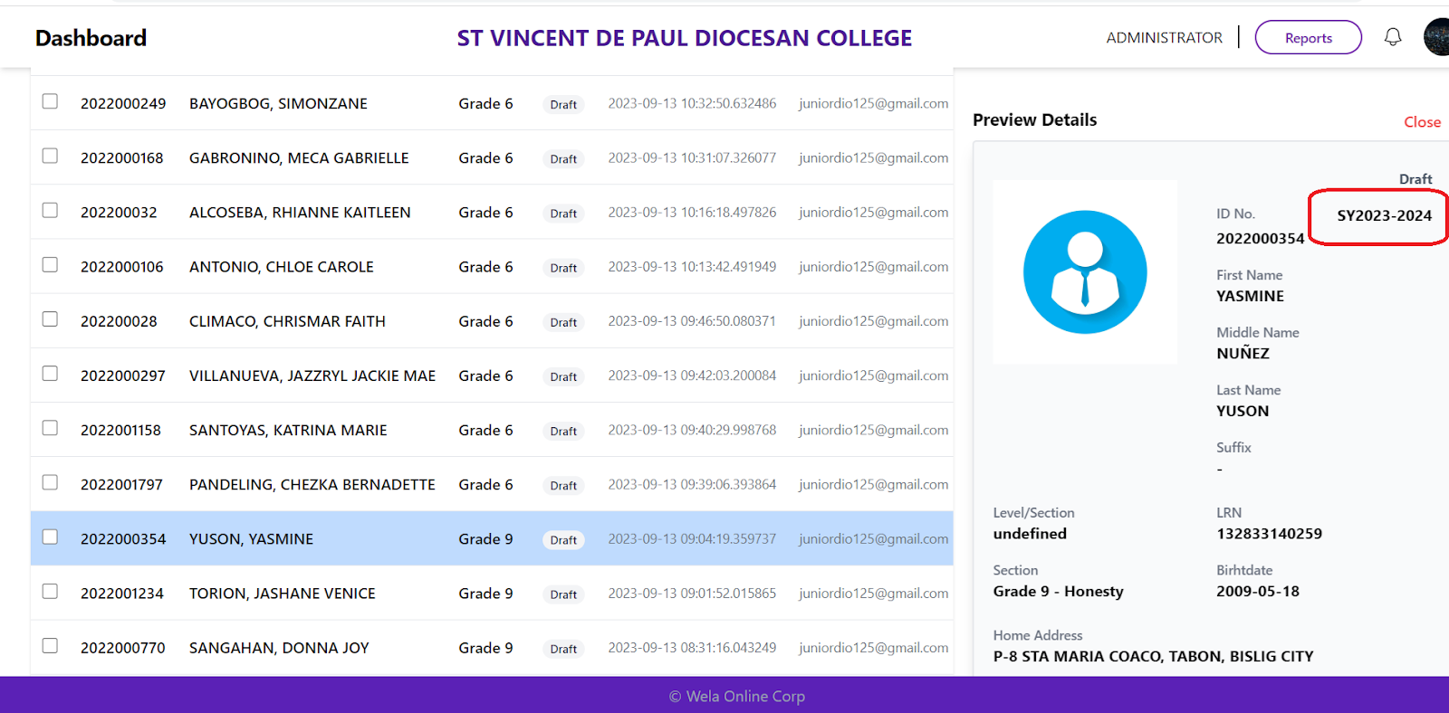Click ID number 2022001158
Image resolution: width=1449 pixels, height=713 pixels.
(120, 430)
